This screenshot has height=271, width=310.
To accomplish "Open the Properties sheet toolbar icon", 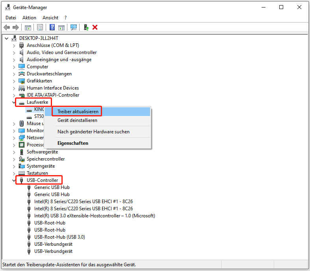I will (x=40, y=27).
